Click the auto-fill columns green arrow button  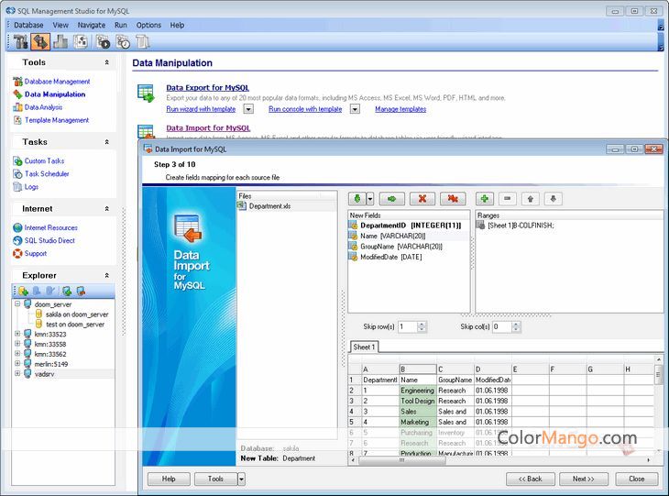coord(357,199)
